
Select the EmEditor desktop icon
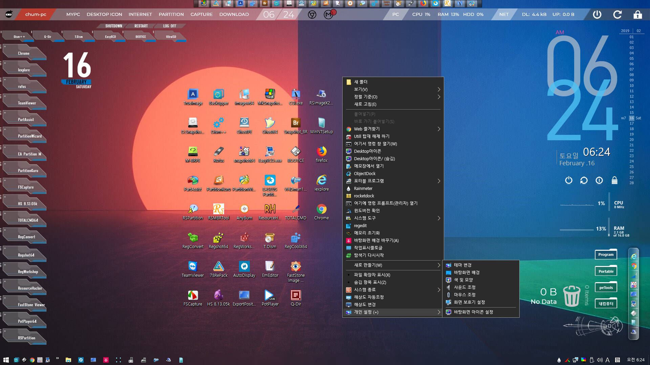pos(270,269)
